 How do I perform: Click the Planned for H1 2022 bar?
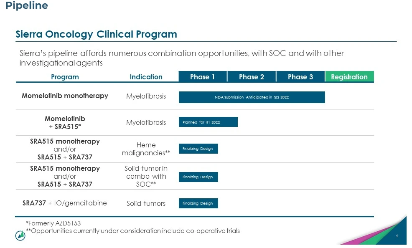coord(208,122)
